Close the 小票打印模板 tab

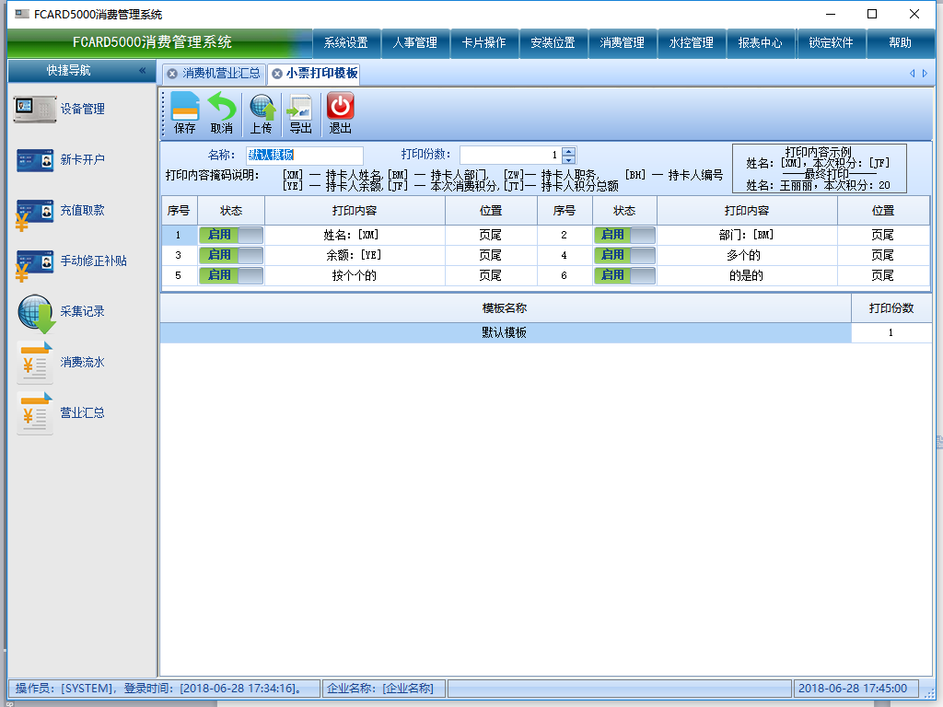click(276, 74)
